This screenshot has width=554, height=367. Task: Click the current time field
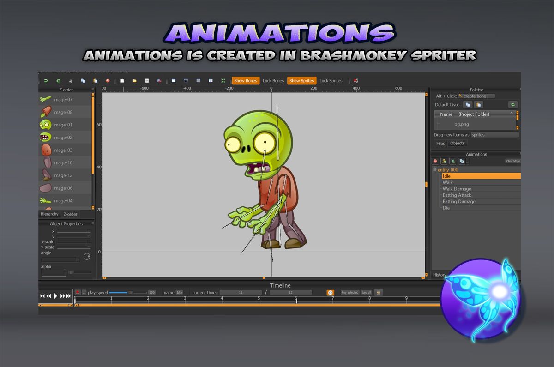(x=241, y=293)
